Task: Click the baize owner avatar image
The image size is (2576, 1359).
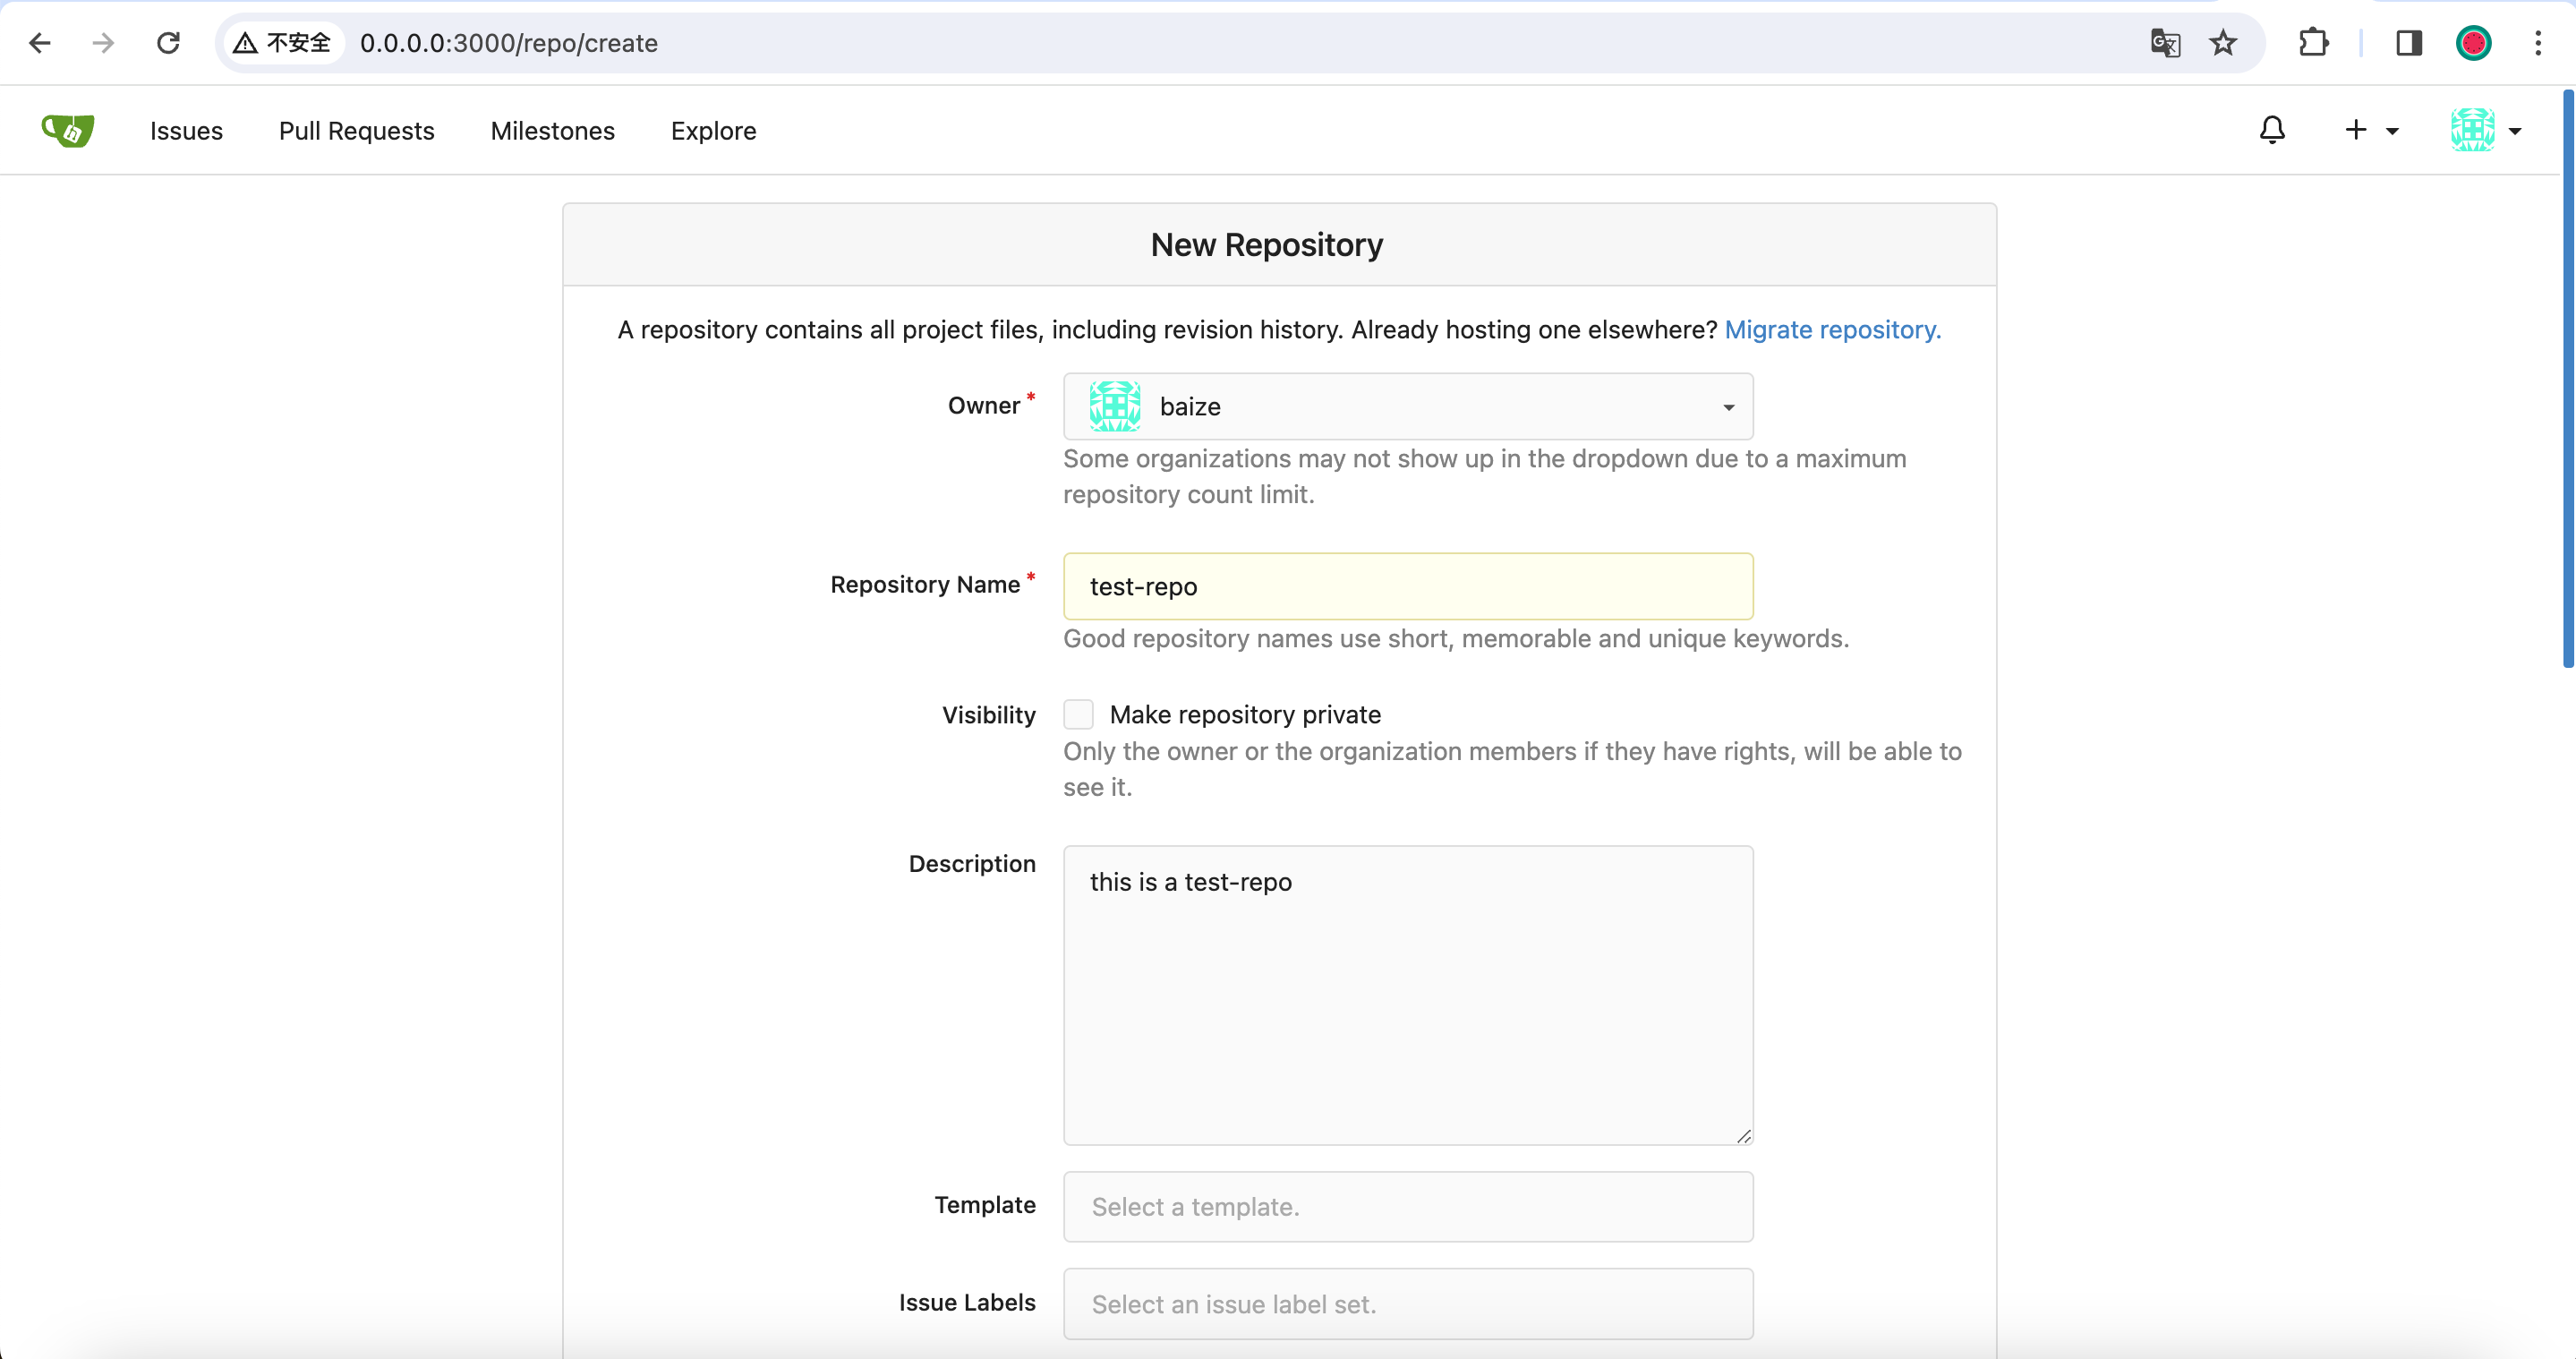Action: (1114, 406)
